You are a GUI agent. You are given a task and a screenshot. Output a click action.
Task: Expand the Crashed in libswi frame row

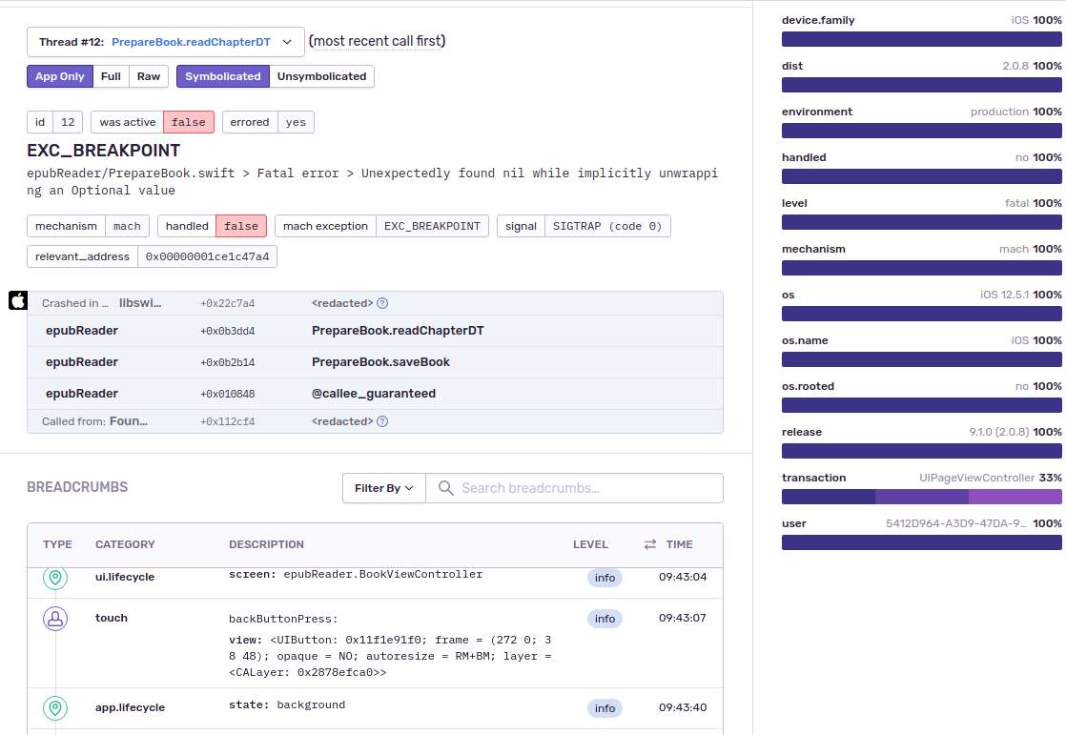click(x=376, y=303)
